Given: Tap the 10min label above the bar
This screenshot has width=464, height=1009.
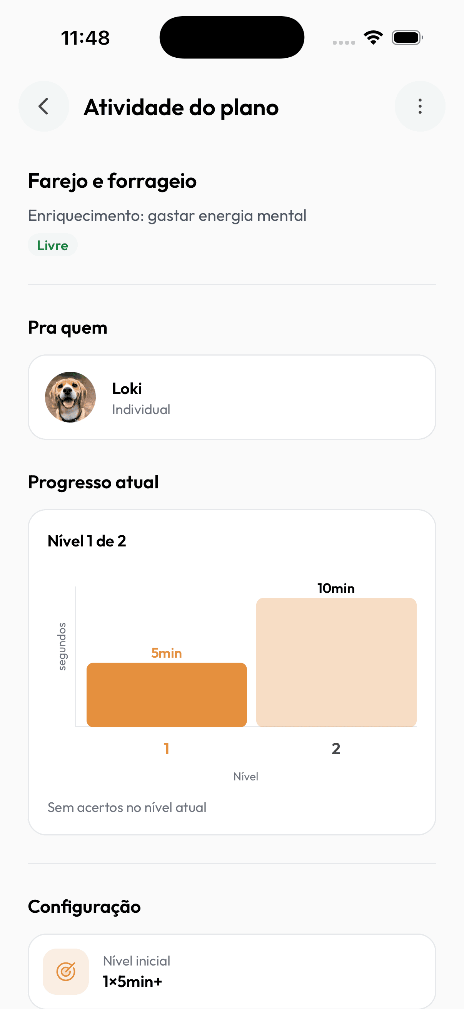Looking at the screenshot, I should (336, 588).
